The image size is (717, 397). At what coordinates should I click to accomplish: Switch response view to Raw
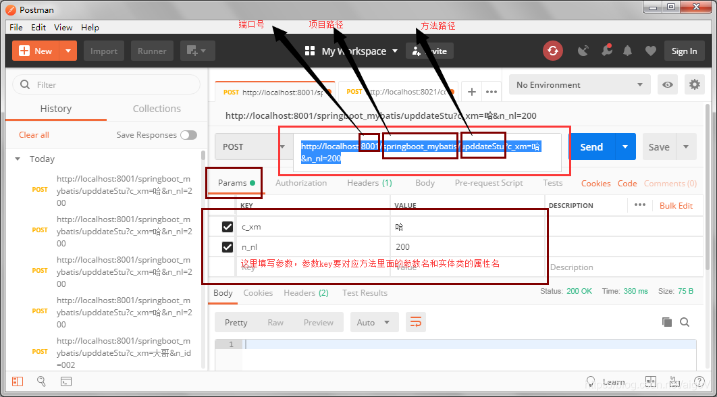click(275, 323)
